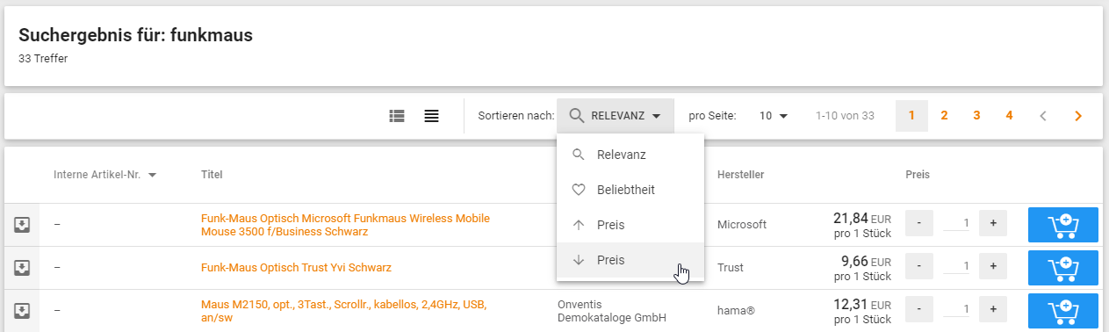The image size is (1109, 332).
Task: Go to next results page arrow
Action: pos(1078,116)
